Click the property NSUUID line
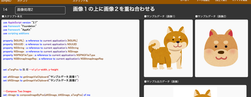Screen dimensions: 251x97 click(x=40, y=44)
